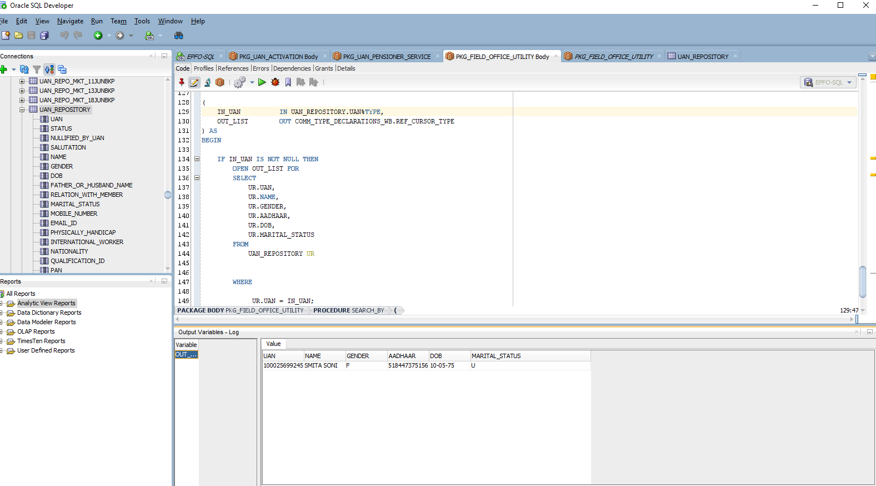The height and width of the screenshot is (486, 876).
Task: Start debugging with ladybug icon
Action: [x=275, y=82]
